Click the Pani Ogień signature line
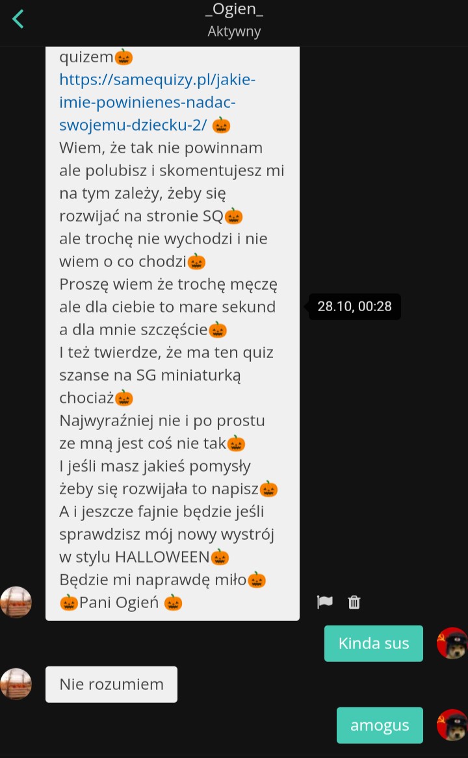468x758 pixels. pyautogui.click(x=120, y=602)
